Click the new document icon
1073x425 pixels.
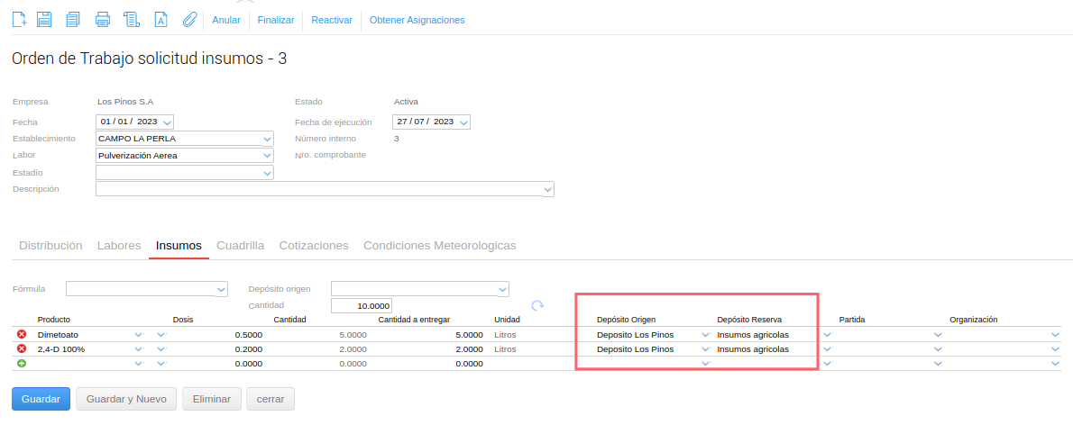click(19, 19)
